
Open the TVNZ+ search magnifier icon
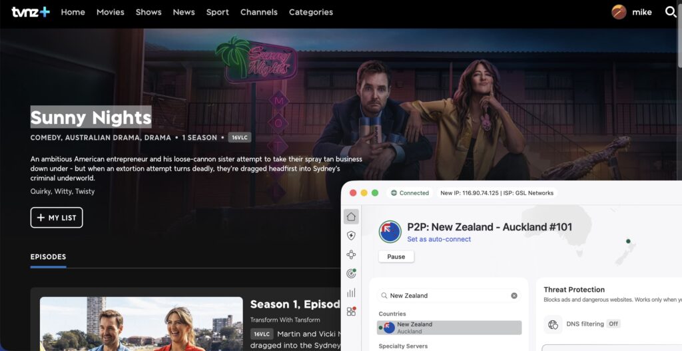671,12
